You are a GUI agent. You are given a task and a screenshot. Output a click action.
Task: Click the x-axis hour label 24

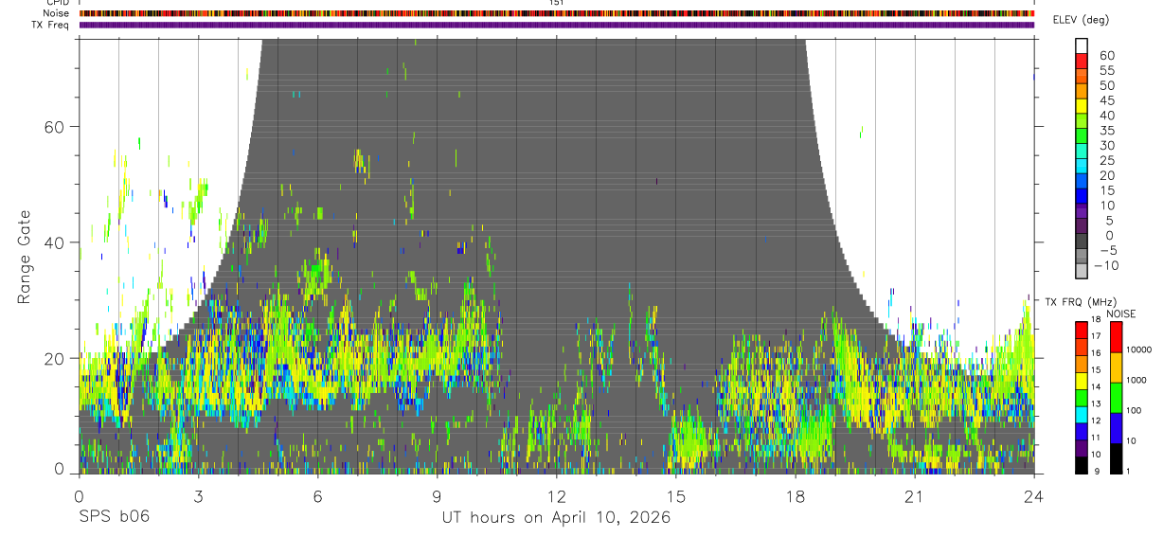(x=1034, y=496)
